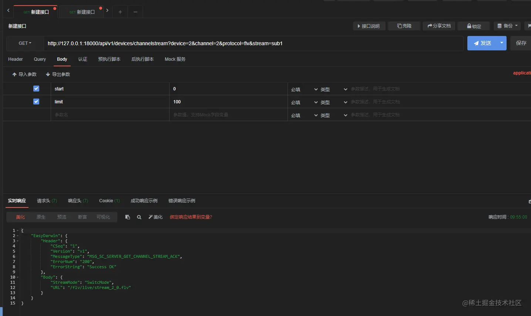
Task: Click 导出参数 export parameters
Action: click(x=58, y=74)
